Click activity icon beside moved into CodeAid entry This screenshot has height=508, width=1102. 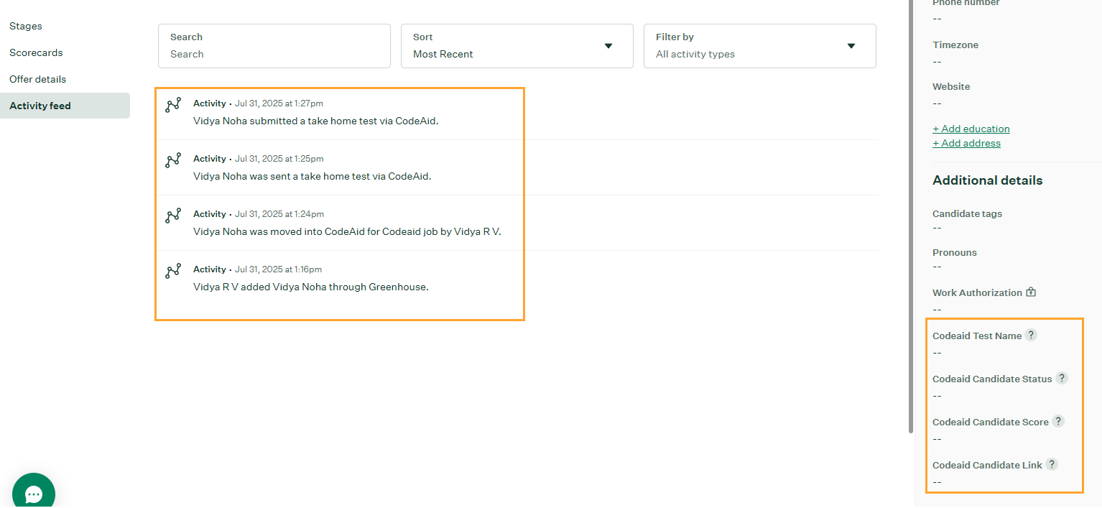click(x=173, y=216)
